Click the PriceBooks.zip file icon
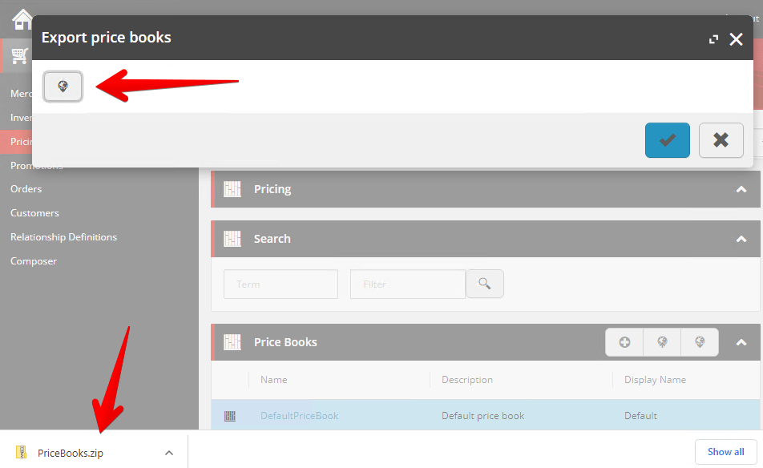763x468 pixels. (x=21, y=453)
